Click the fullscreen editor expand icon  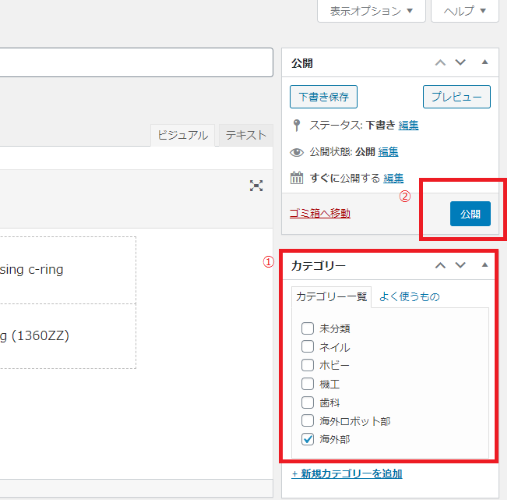(255, 186)
